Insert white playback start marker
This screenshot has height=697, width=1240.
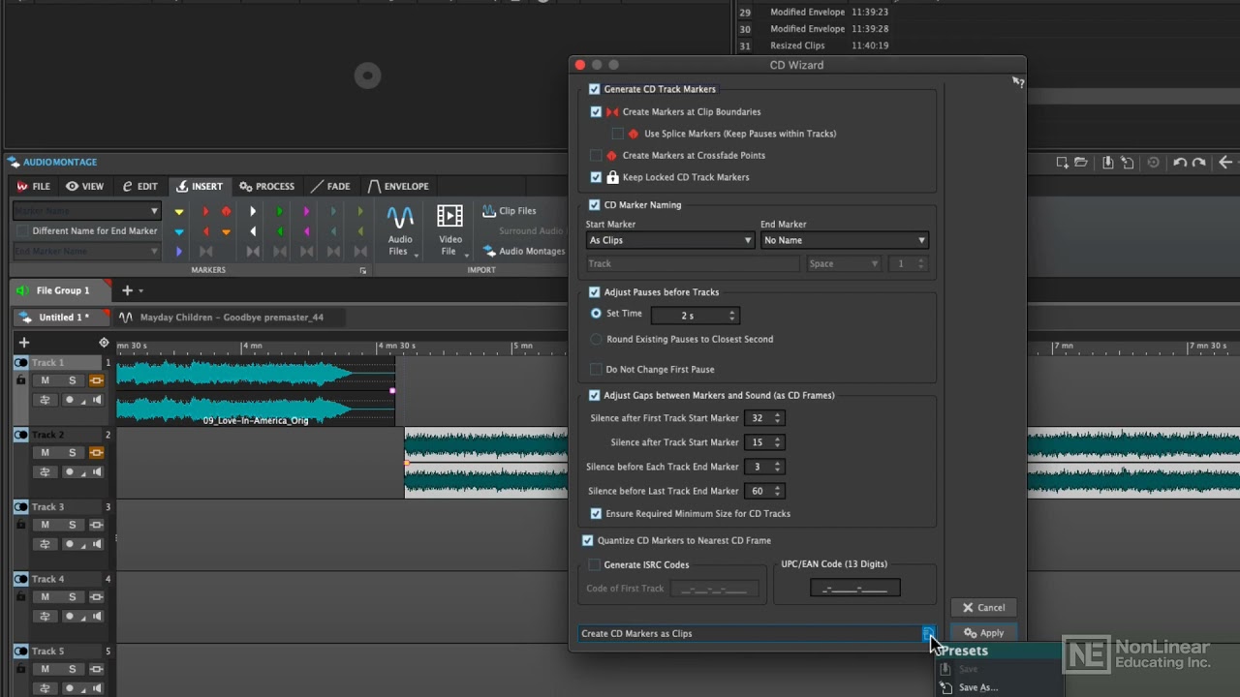[x=253, y=211]
